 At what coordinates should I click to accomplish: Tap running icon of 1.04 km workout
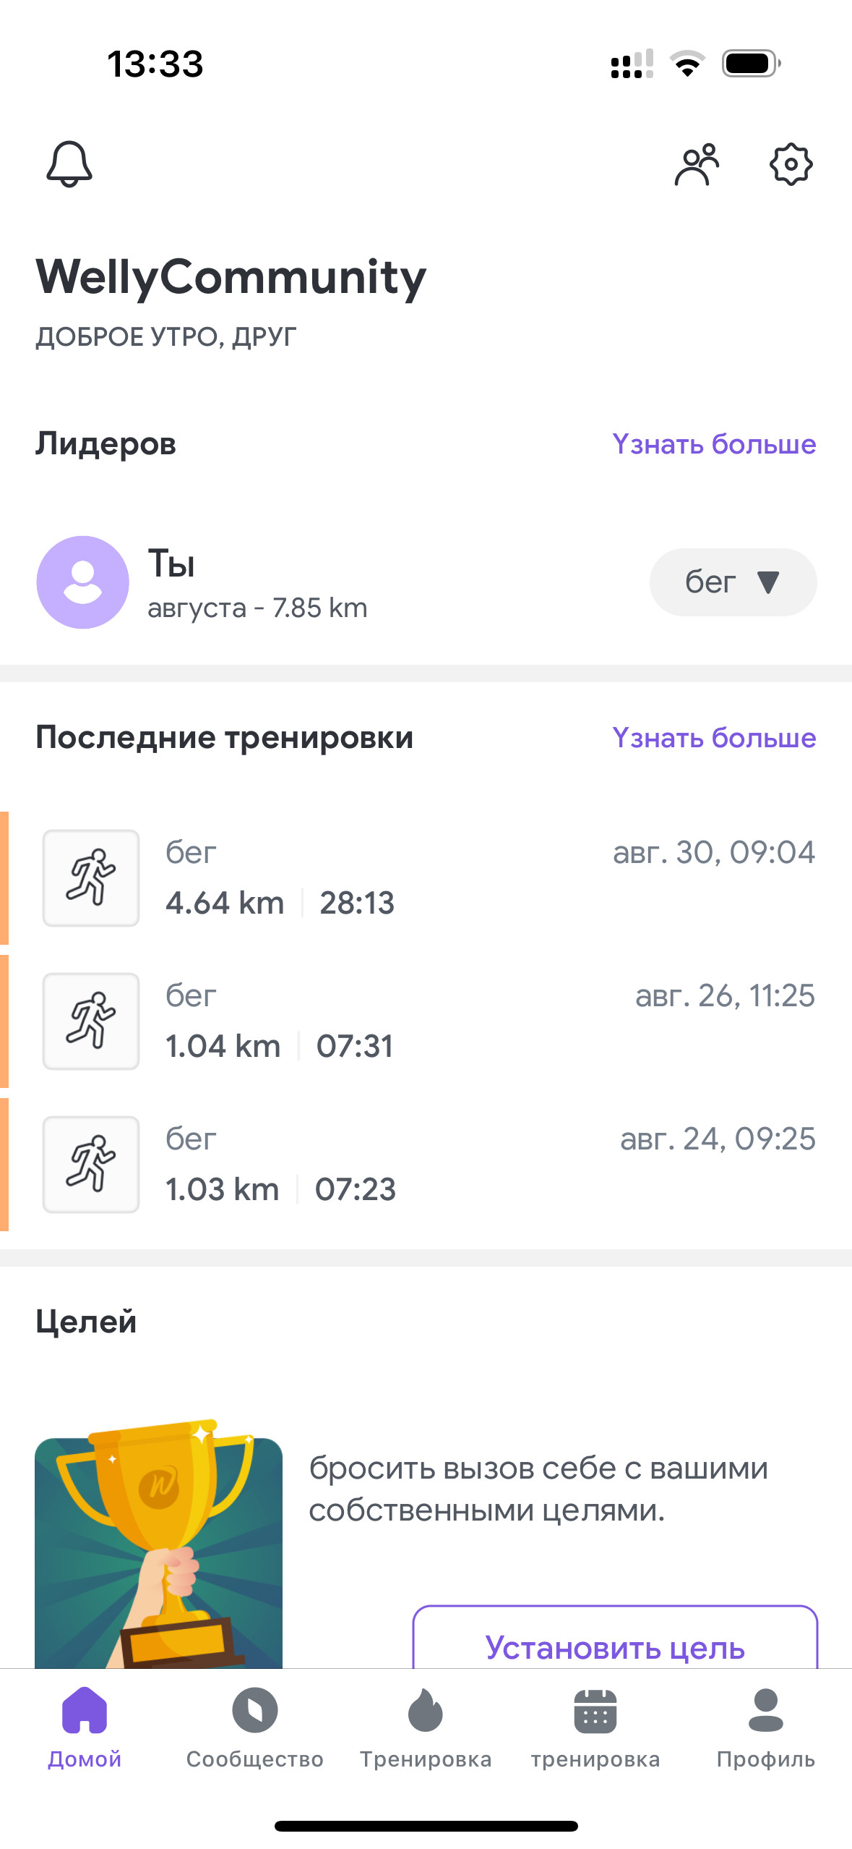click(91, 1021)
